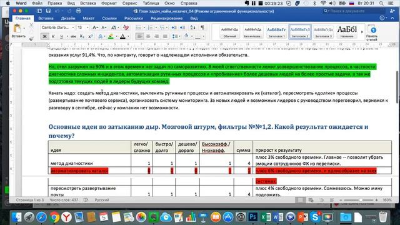This screenshot has width=400, height=225.
Task: Open the Borders dropdown arrow
Action: pos(203,36)
